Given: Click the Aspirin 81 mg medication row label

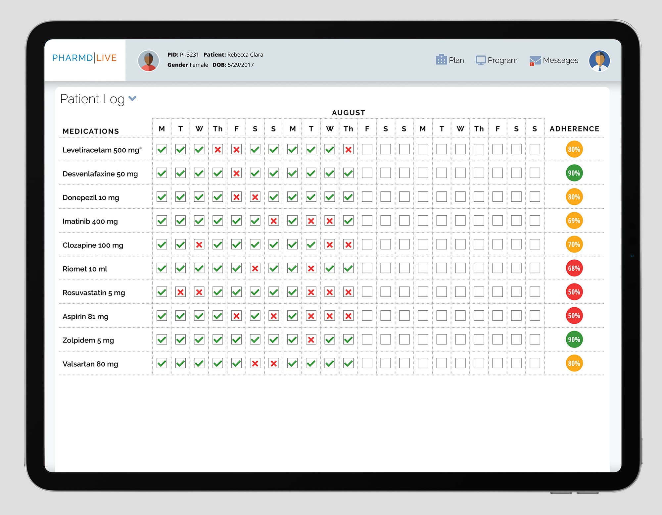Looking at the screenshot, I should 85,316.
